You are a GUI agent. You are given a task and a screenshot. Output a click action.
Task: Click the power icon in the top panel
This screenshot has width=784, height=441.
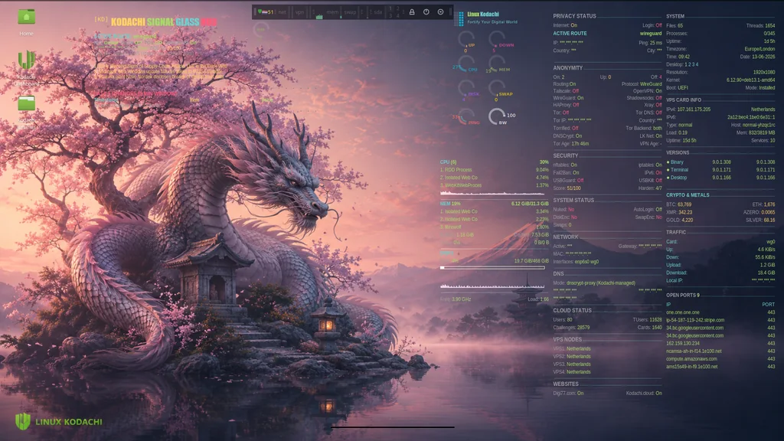pyautogui.click(x=426, y=12)
